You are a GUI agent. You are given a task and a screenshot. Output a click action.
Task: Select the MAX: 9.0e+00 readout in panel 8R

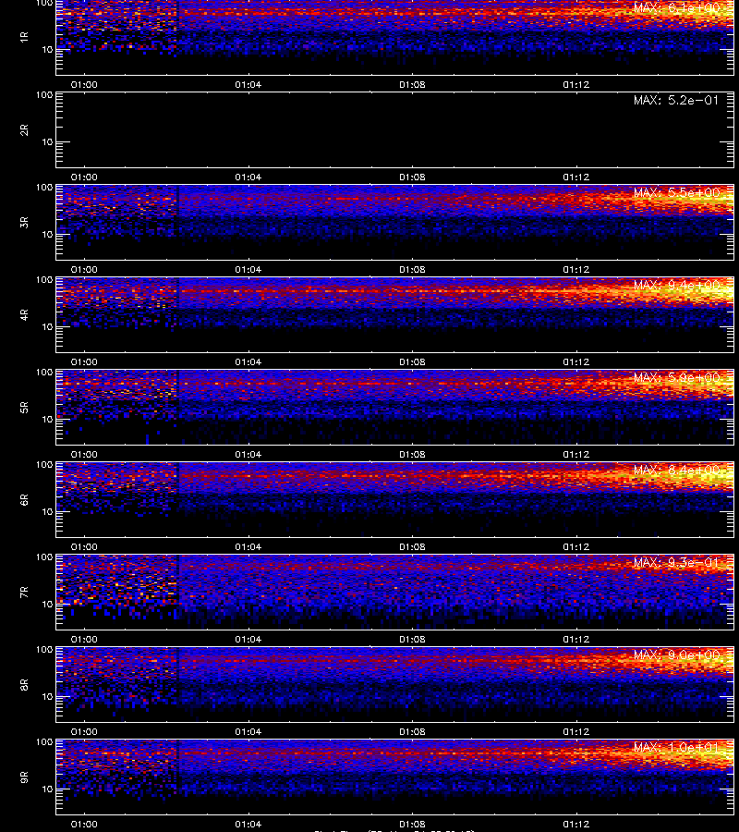[x=676, y=655]
